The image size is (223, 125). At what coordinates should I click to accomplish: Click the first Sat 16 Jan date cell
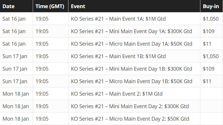click(14, 19)
